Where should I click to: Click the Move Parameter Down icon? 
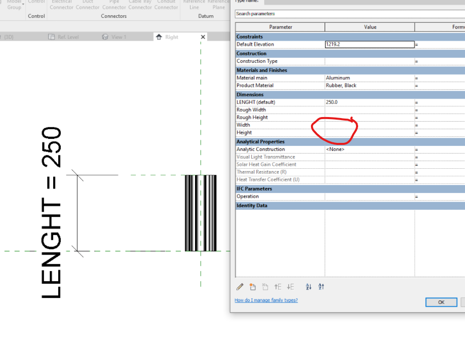pyautogui.click(x=290, y=287)
